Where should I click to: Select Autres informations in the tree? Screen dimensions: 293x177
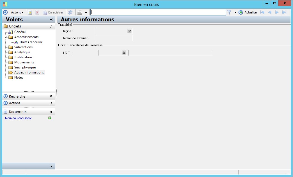[29, 72]
